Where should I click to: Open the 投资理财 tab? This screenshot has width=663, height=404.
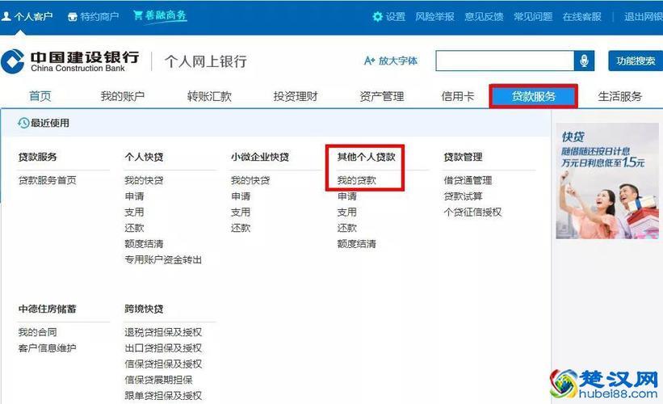296,96
